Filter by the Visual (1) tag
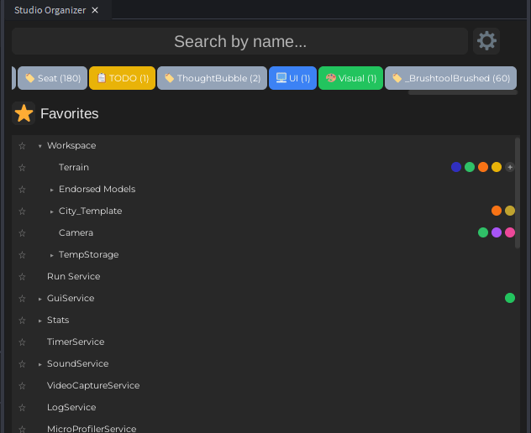The height and width of the screenshot is (433, 531). pos(350,78)
